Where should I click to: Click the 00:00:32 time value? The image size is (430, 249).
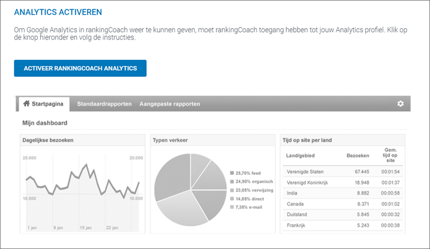click(390, 215)
